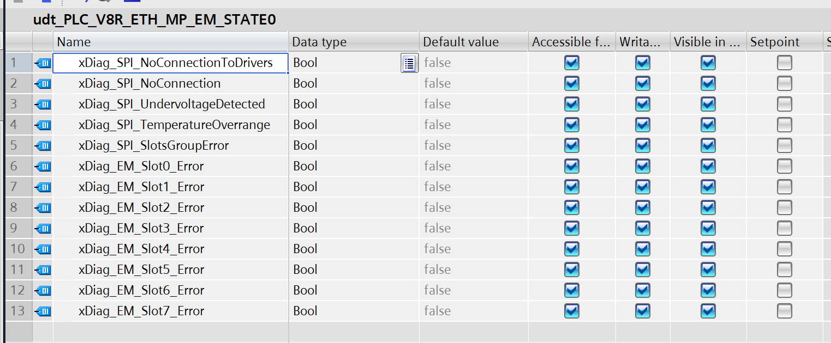Click the tag icon in row 3
Screen dimensions: 831x343
43,105
